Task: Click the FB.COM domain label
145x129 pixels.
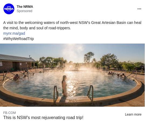Action: tap(9, 113)
